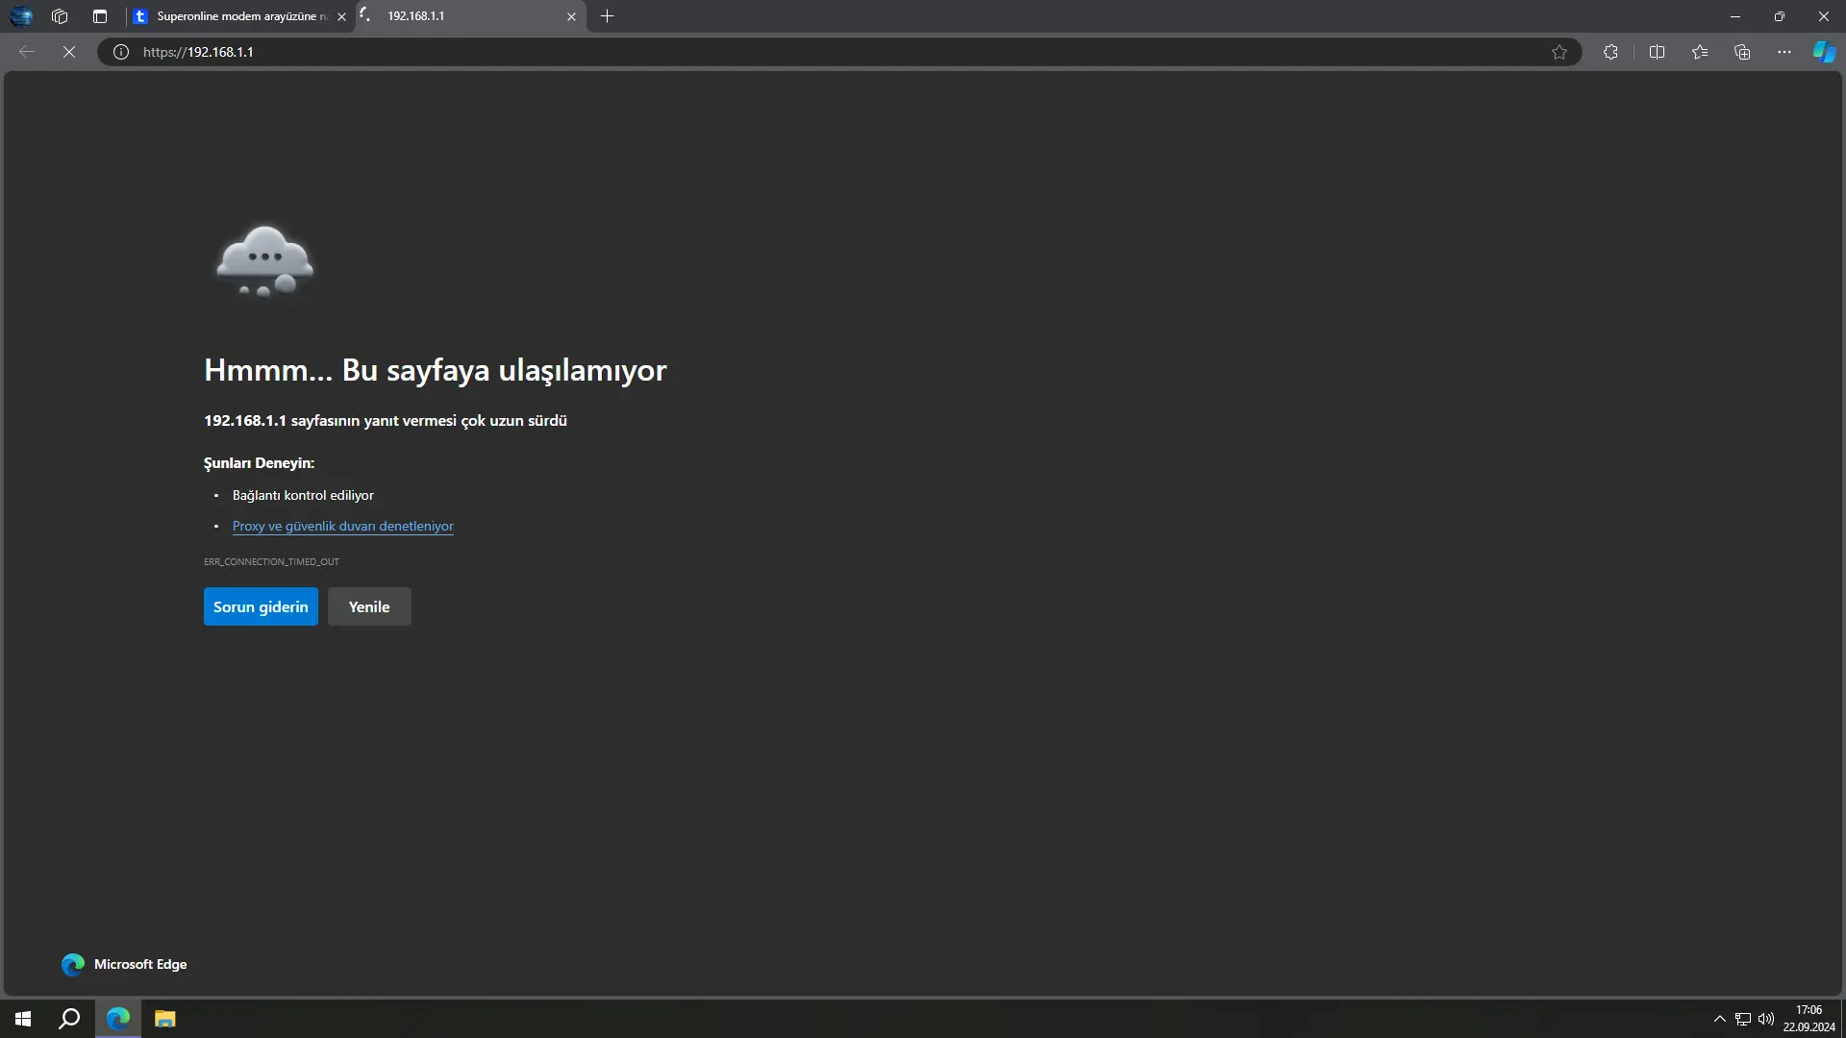This screenshot has height=1038, width=1846.
Task: Click the Şunları Deneyin: text
Action: click(259, 463)
